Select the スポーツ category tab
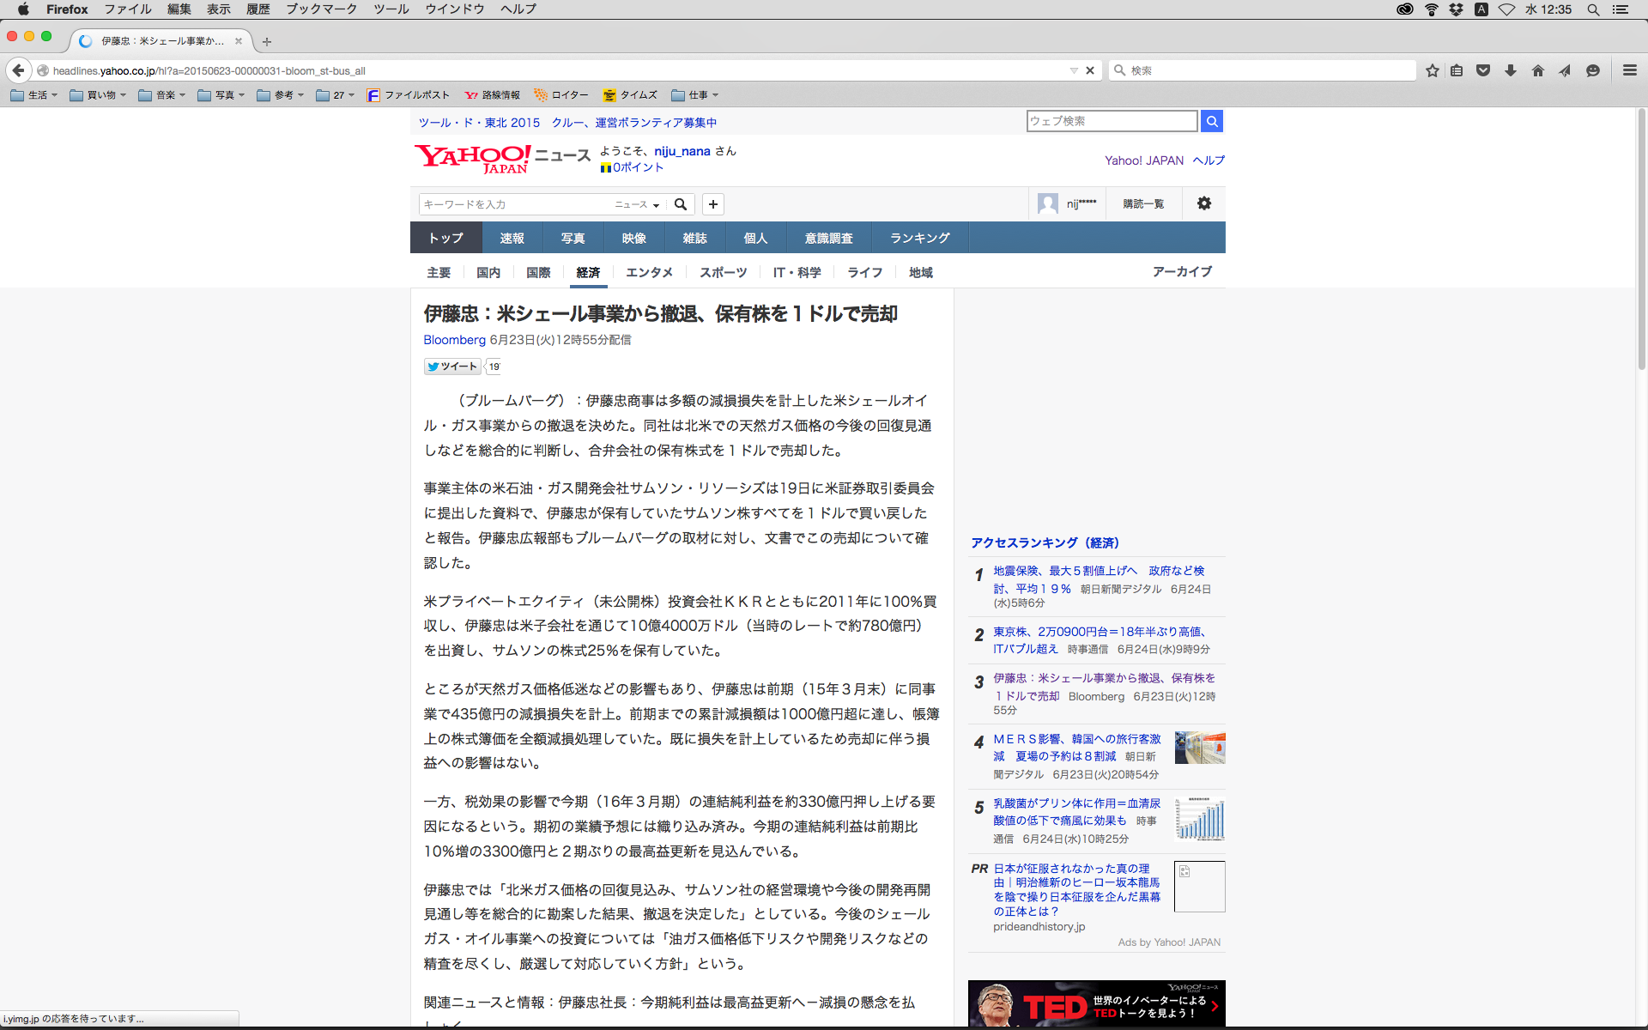 723,272
